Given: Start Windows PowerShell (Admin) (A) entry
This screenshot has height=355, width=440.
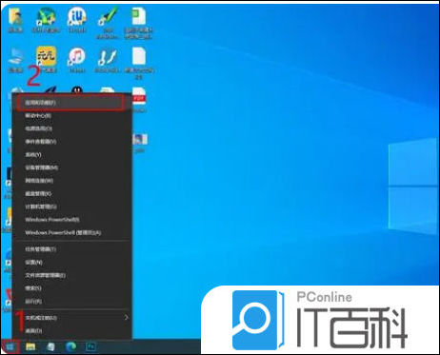Looking at the screenshot, I should pos(71,233).
